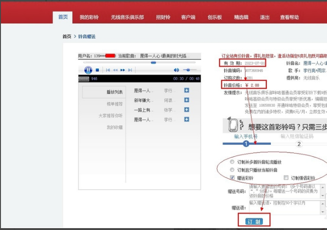Click the ringtone code 607366946

(254, 70)
